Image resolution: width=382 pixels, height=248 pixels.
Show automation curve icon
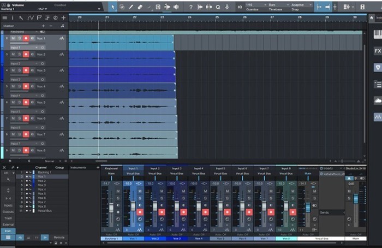tap(31, 17)
